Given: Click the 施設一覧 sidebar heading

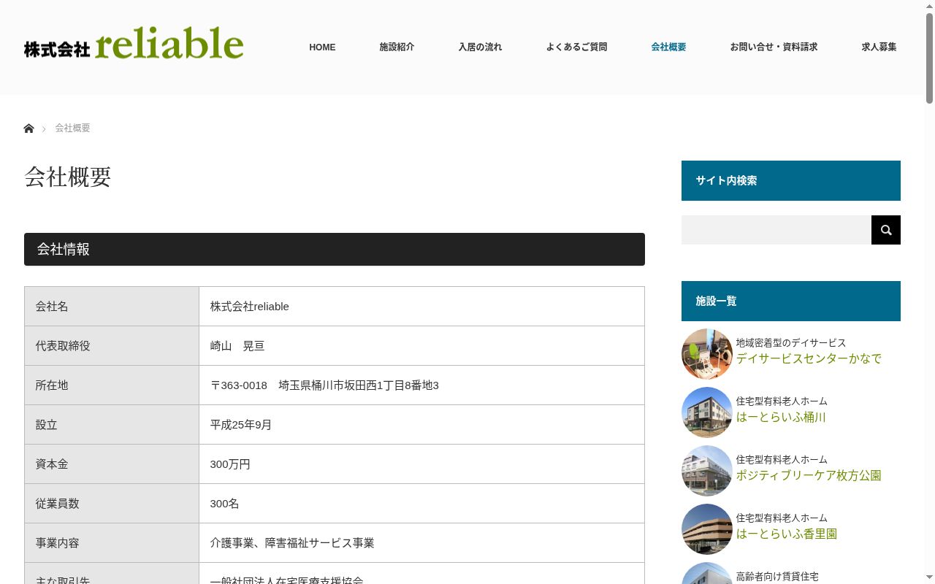Looking at the screenshot, I should (791, 301).
